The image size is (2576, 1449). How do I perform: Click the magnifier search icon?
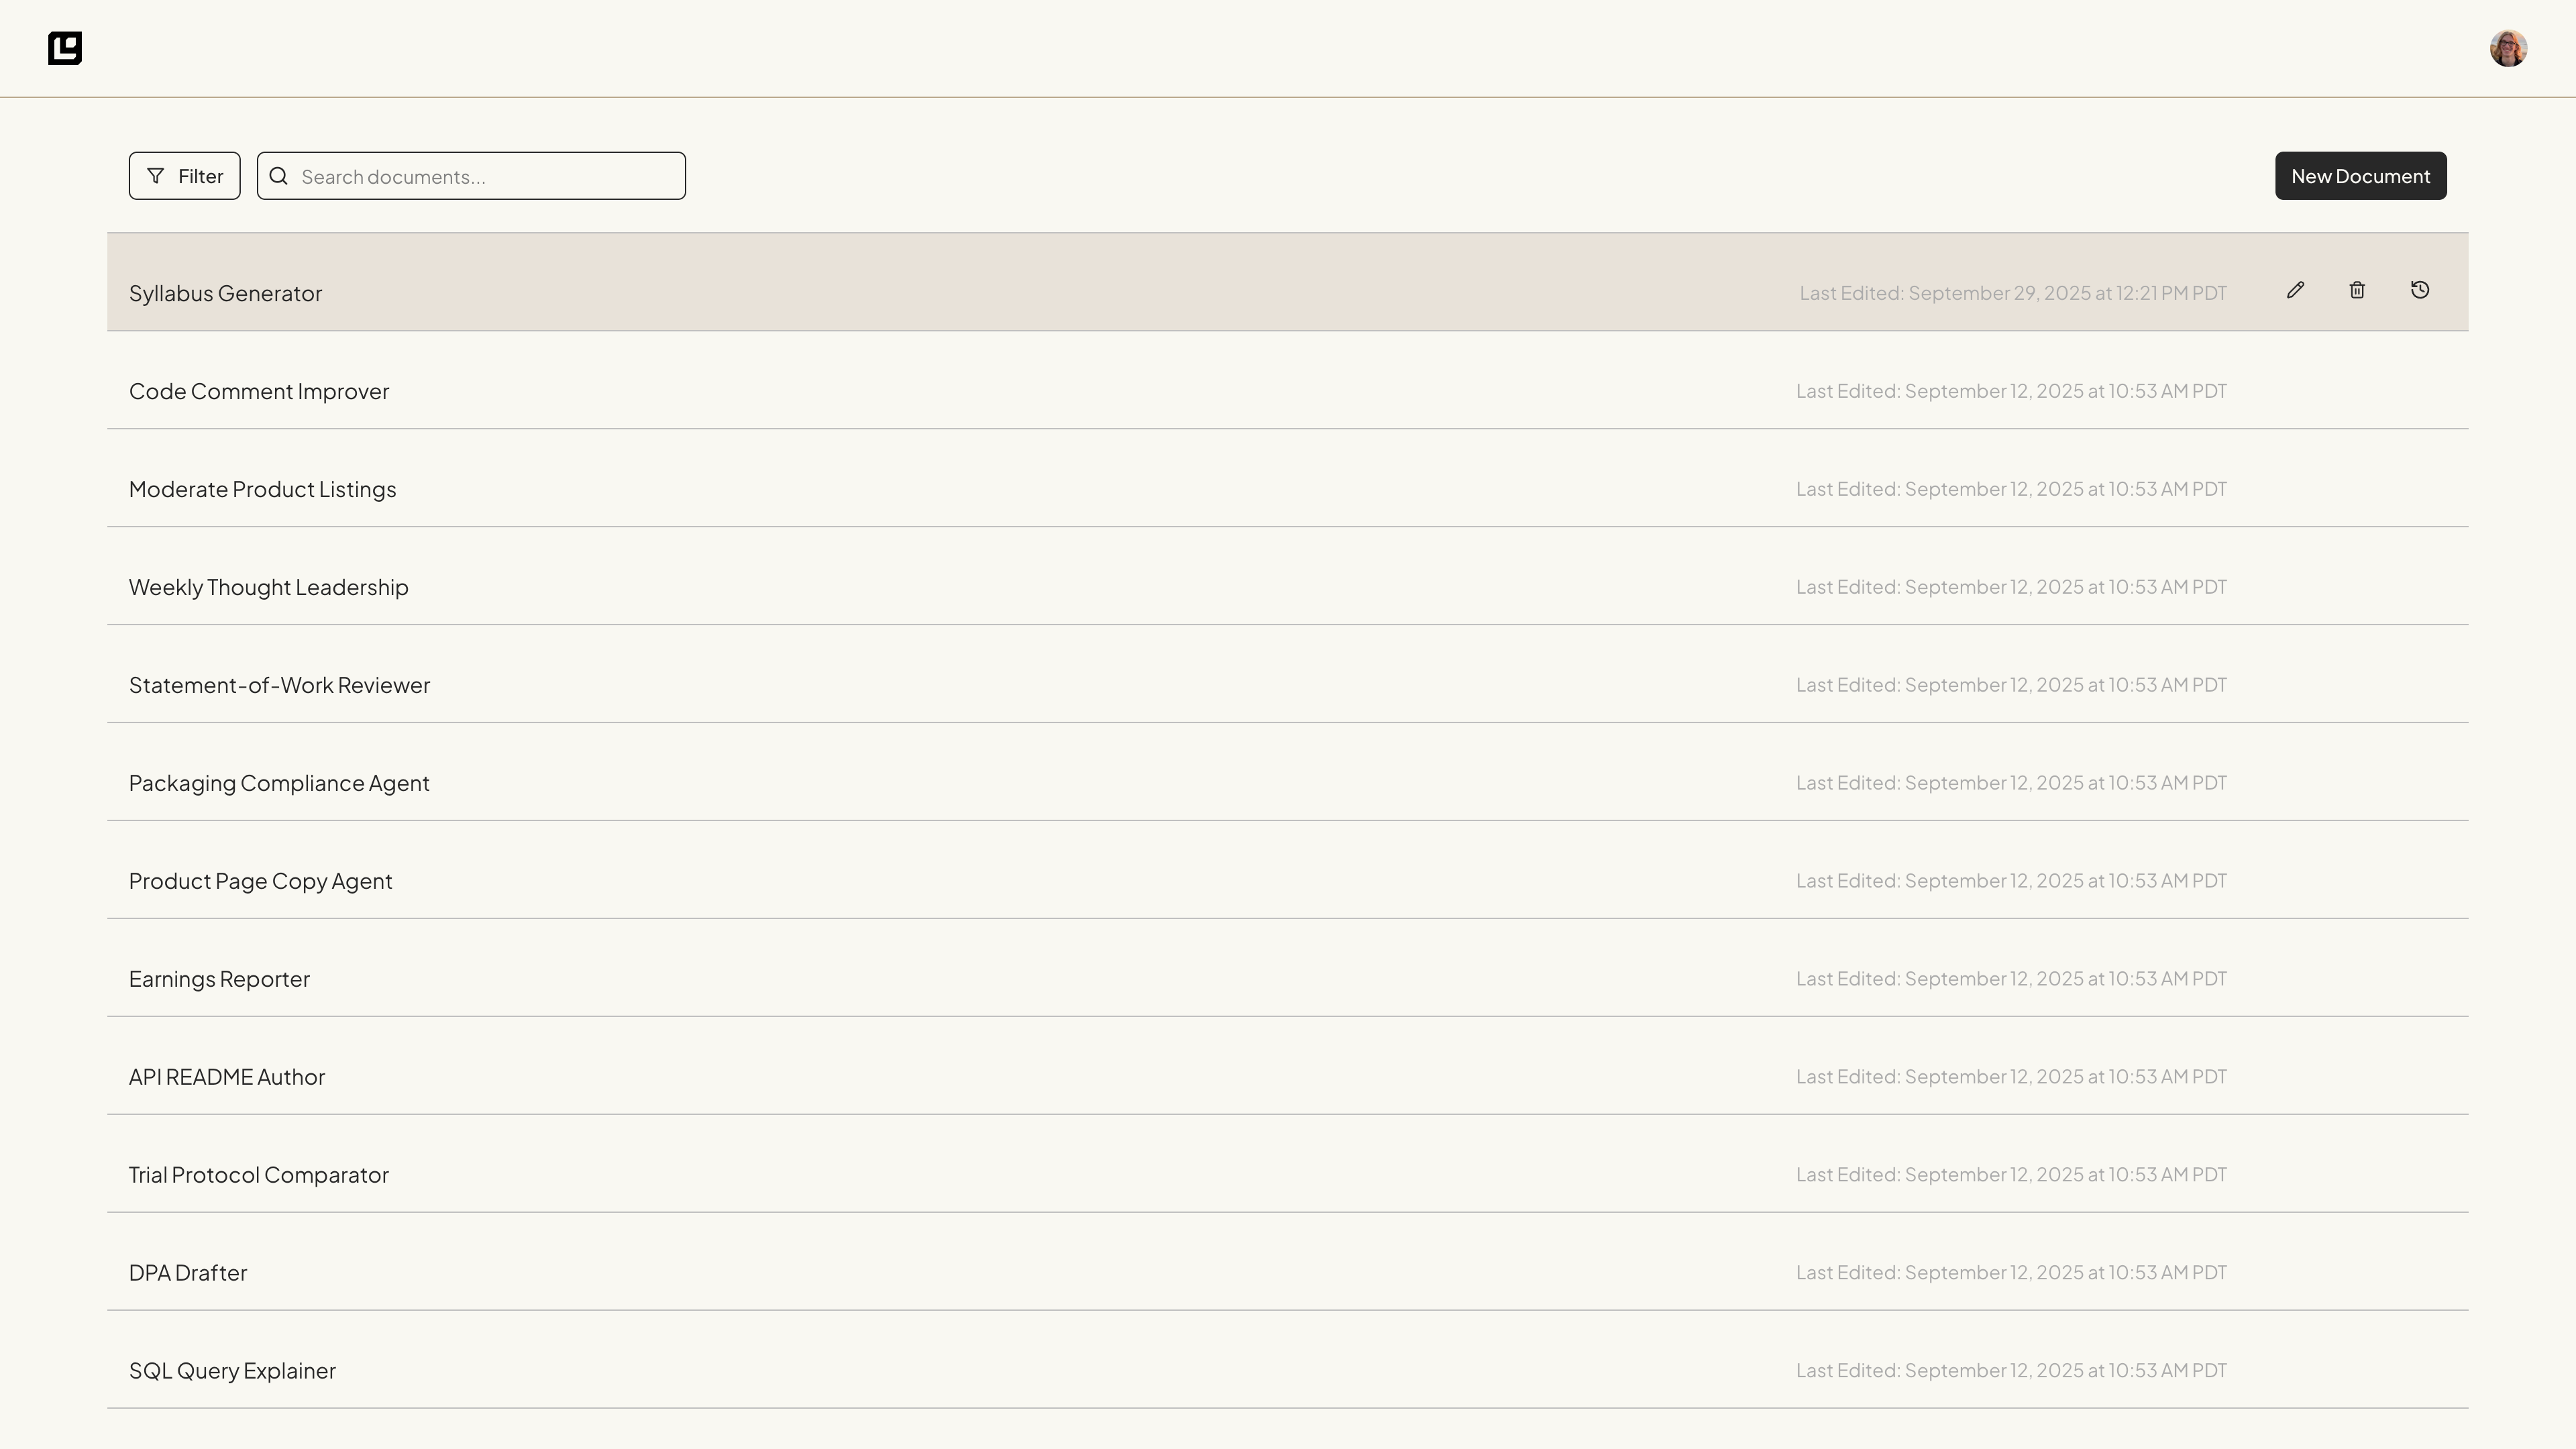point(279,176)
